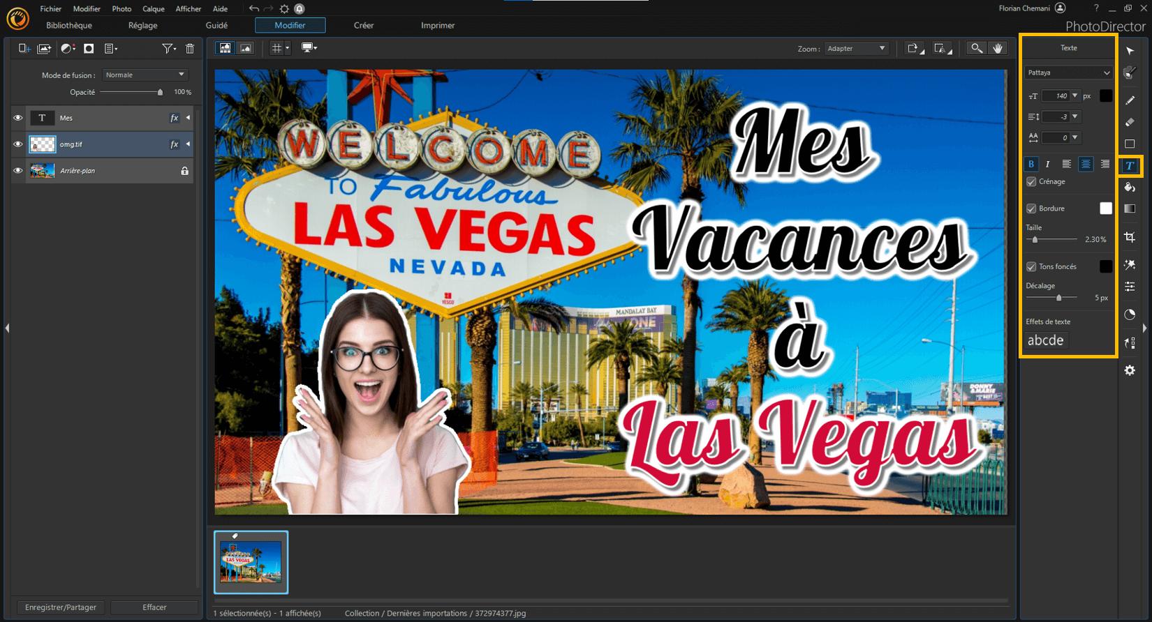Adjust the Opacité slider handle

click(160, 92)
